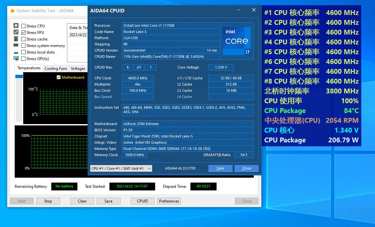Click the CPUID button

(142, 201)
